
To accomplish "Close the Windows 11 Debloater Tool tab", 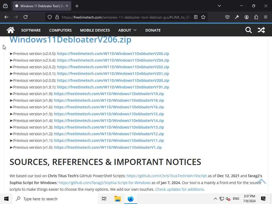I will (67, 6).
